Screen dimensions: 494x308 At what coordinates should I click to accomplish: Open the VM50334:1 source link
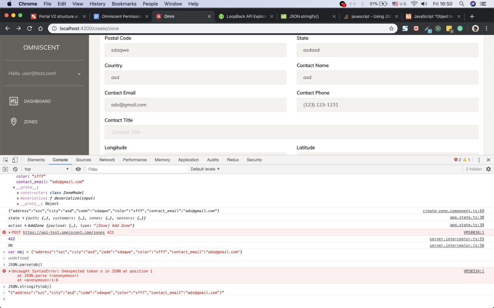tap(474, 271)
